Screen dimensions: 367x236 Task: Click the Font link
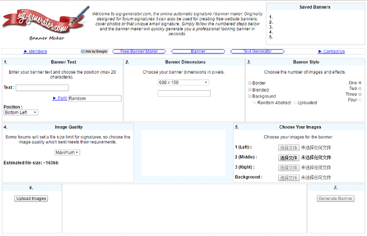point(60,98)
